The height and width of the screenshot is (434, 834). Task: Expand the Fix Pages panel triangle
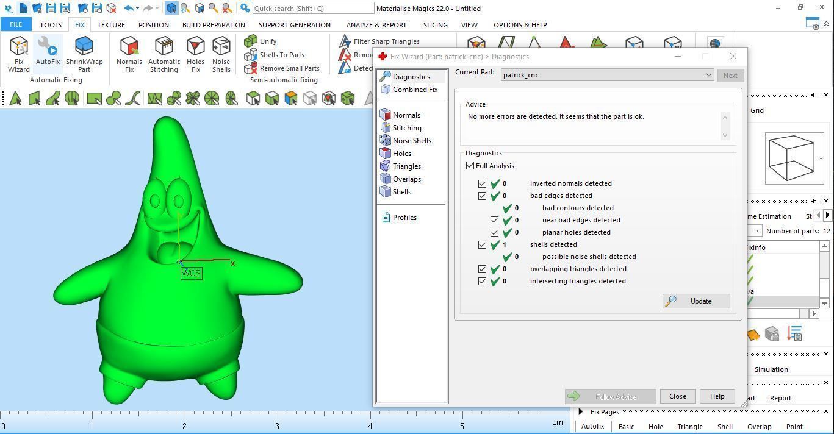click(x=580, y=412)
